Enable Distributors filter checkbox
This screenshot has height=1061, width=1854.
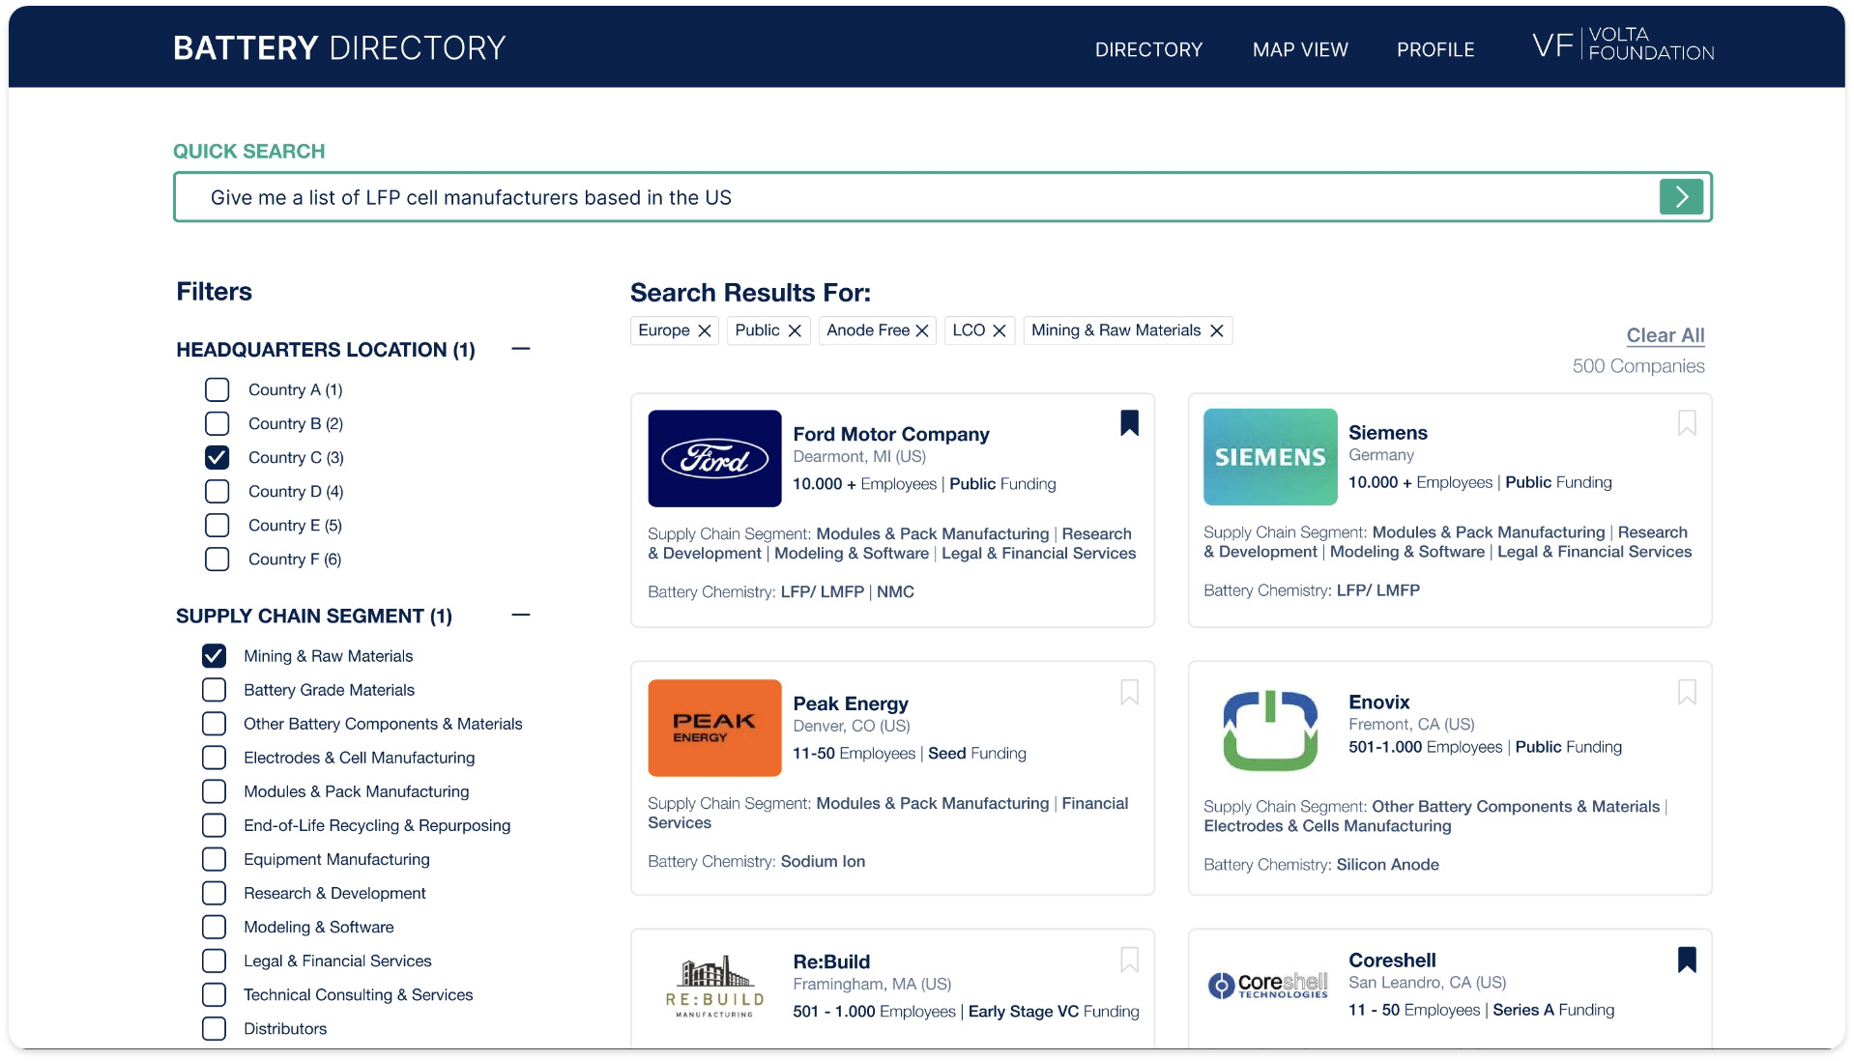[214, 1028]
